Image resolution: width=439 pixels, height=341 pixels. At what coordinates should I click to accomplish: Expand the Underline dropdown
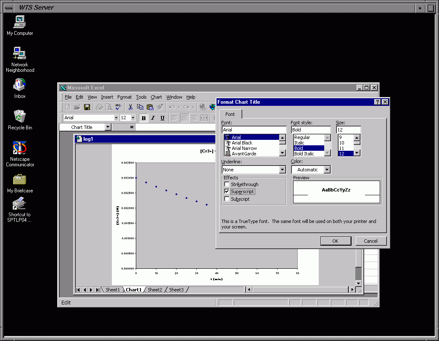282,170
